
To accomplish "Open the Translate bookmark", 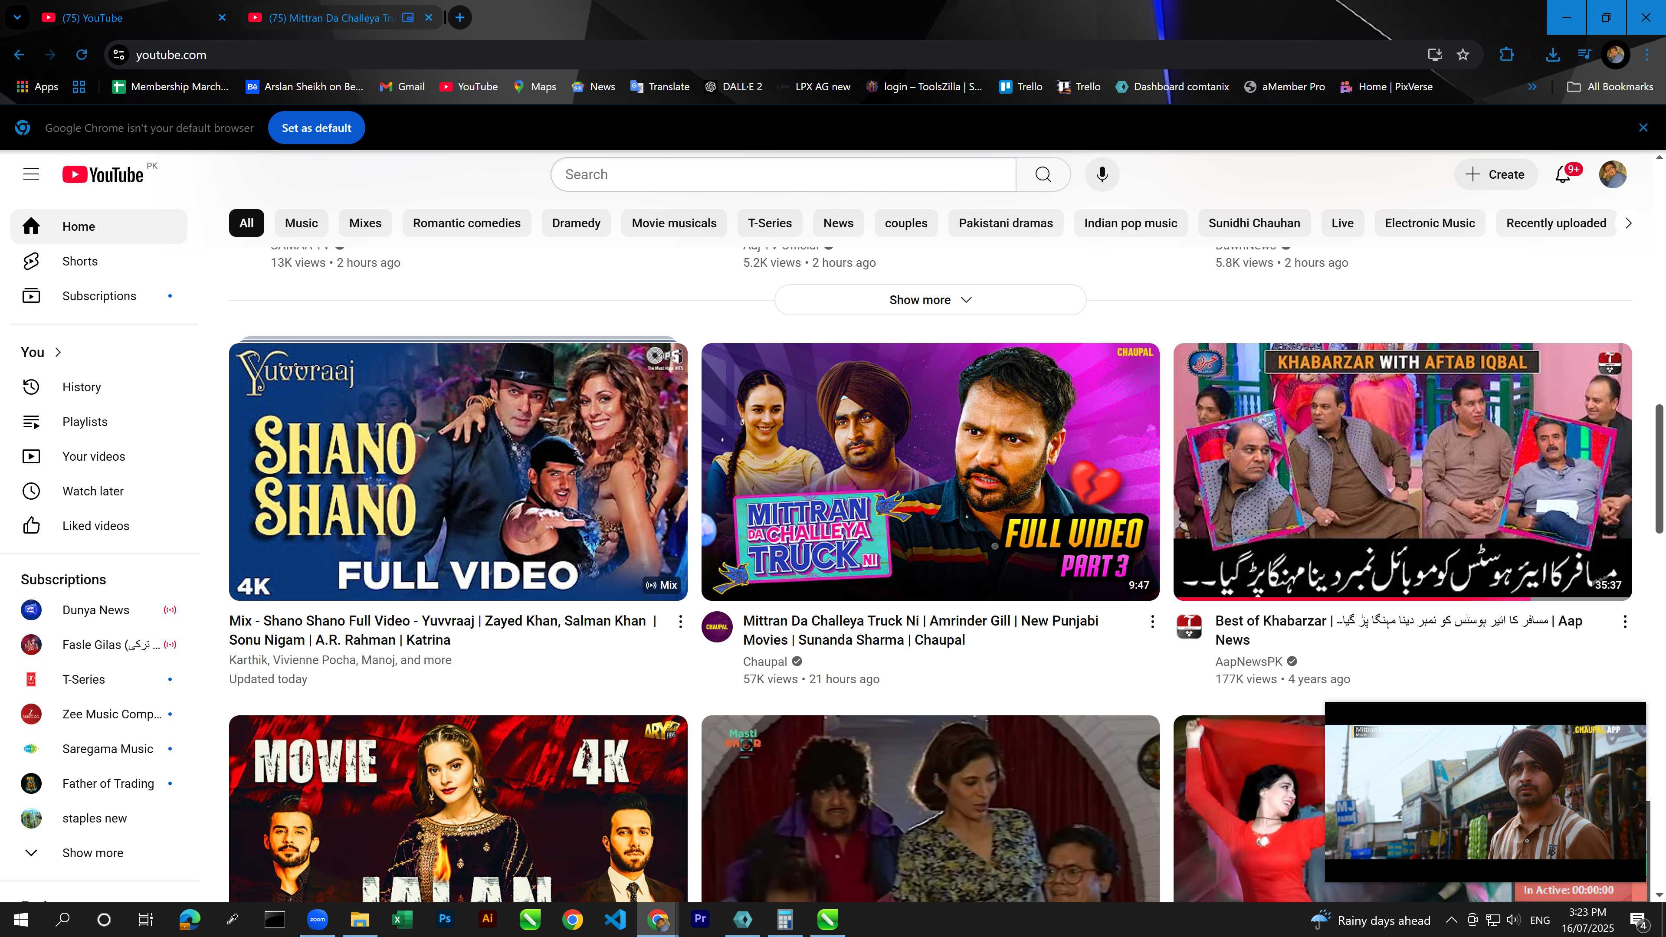I will pos(659,87).
